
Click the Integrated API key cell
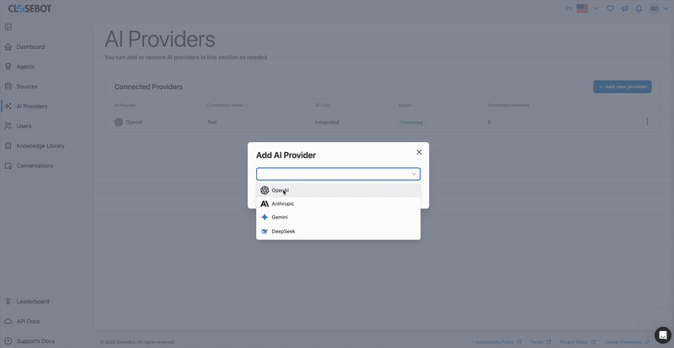(327, 122)
